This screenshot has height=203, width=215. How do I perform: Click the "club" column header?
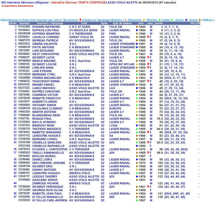pyautogui.click(x=84, y=23)
